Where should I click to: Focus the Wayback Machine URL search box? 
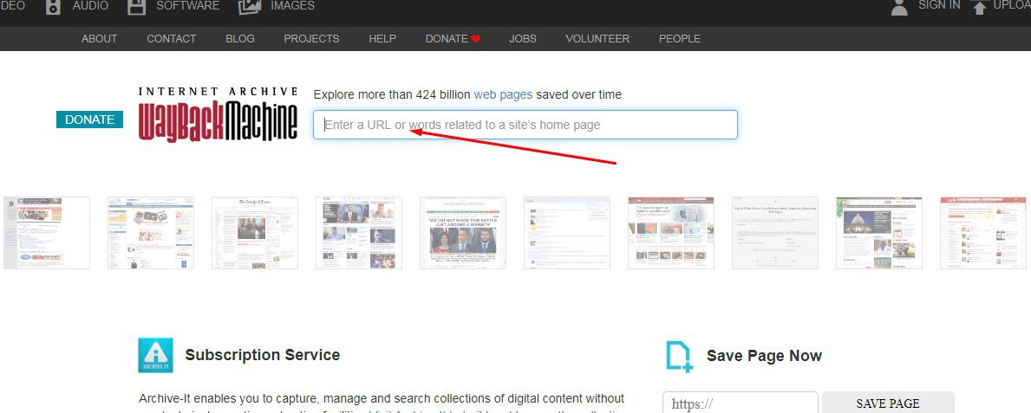[525, 125]
